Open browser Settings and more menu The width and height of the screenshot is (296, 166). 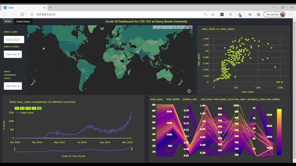[x=291, y=14]
